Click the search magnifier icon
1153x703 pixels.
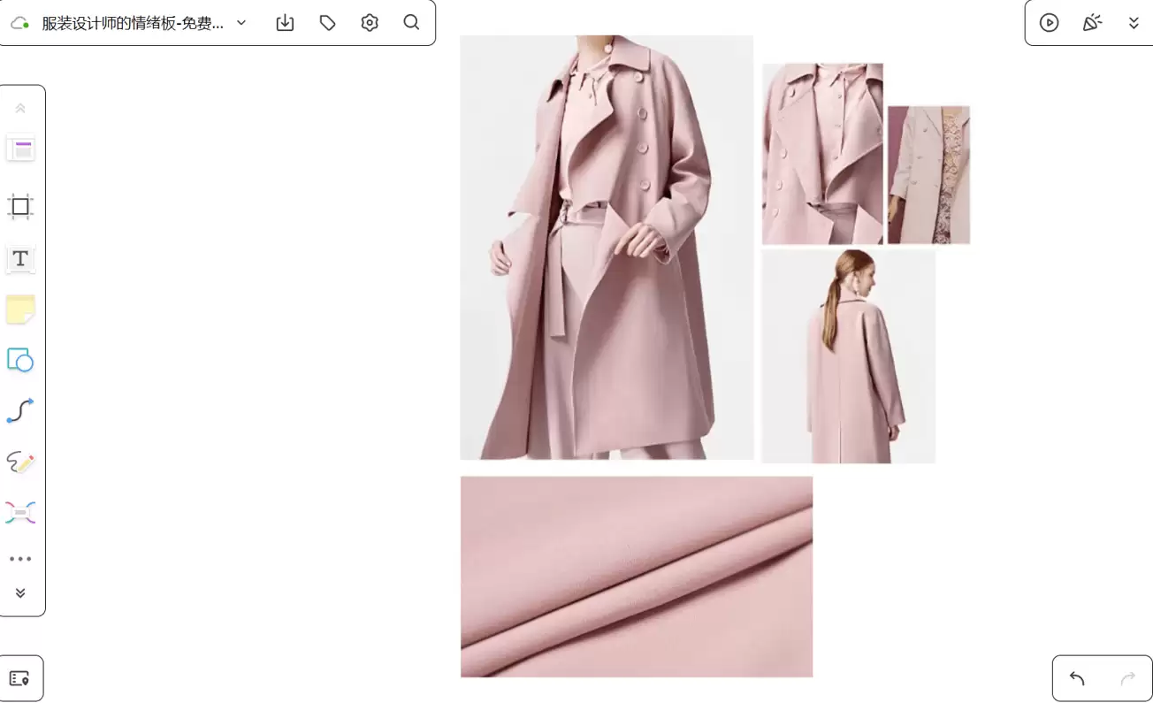pos(411,23)
